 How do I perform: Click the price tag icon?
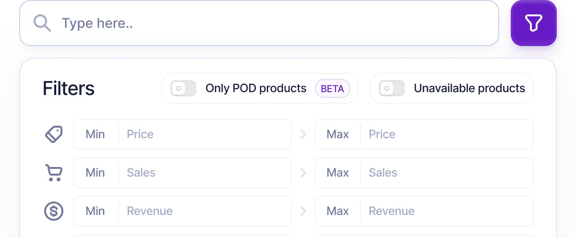pyautogui.click(x=53, y=134)
